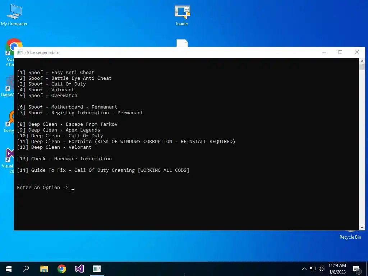The height and width of the screenshot is (276, 368).
Task: Select the console app taskbar button
Action: (97, 269)
